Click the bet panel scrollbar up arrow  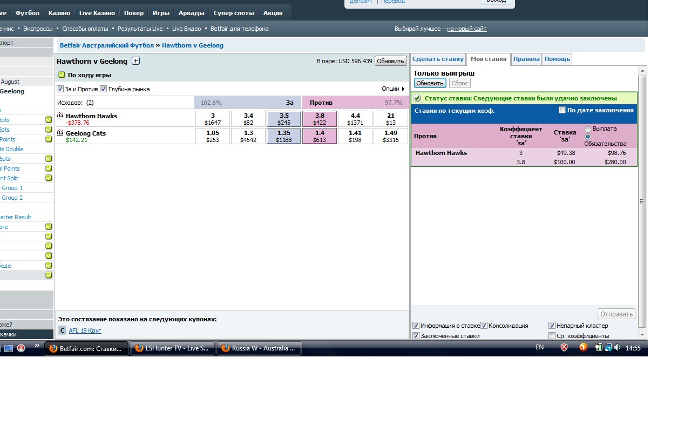pyautogui.click(x=642, y=71)
